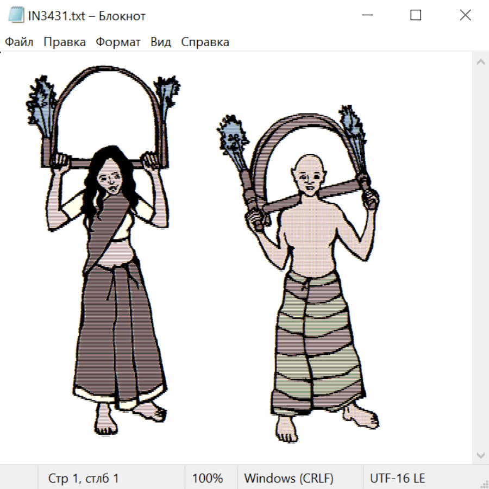Click the 'Стр 1, стлб 1' status indicator
The height and width of the screenshot is (489, 489).
83,478
